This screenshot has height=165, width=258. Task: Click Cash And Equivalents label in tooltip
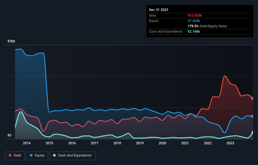166,31
